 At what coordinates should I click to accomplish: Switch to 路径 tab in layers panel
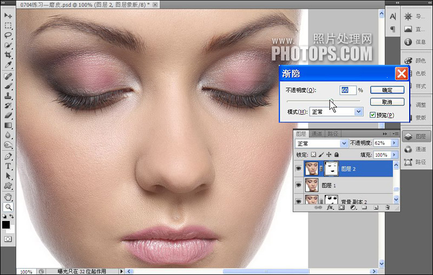(x=333, y=133)
